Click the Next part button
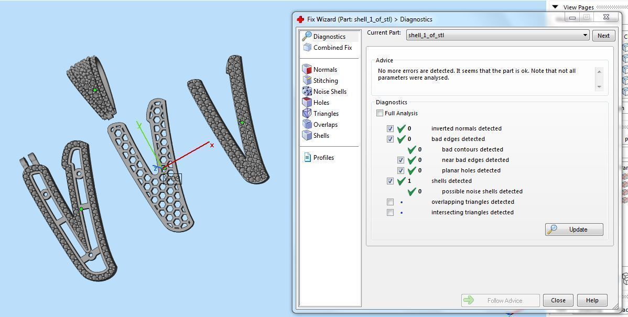 pos(603,35)
